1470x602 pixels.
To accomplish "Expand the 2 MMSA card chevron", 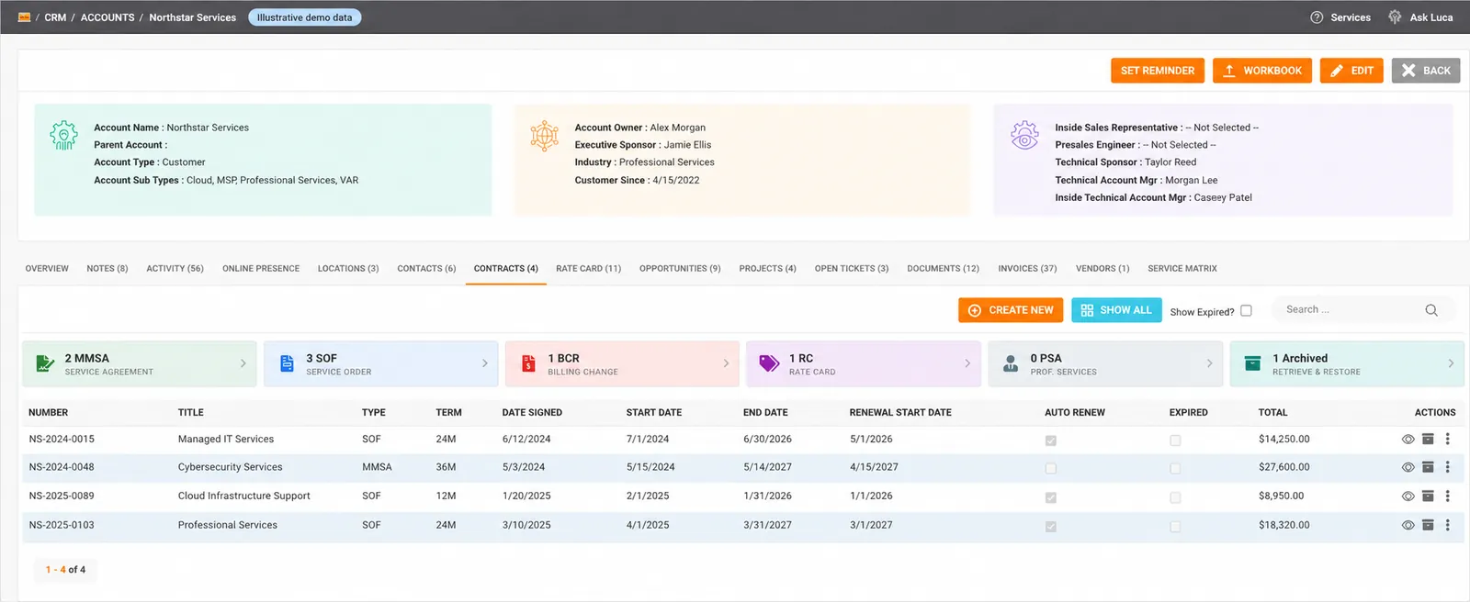I will (243, 363).
